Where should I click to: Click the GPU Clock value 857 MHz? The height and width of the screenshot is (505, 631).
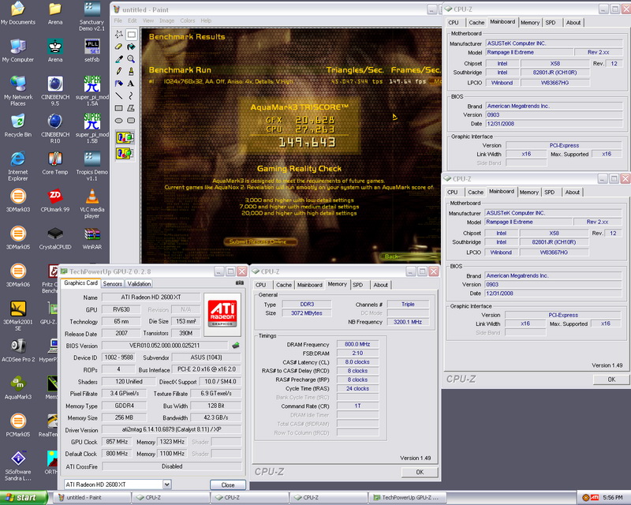tap(117, 442)
